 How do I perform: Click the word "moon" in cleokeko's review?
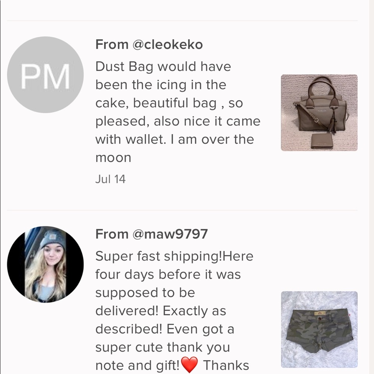pos(113,158)
